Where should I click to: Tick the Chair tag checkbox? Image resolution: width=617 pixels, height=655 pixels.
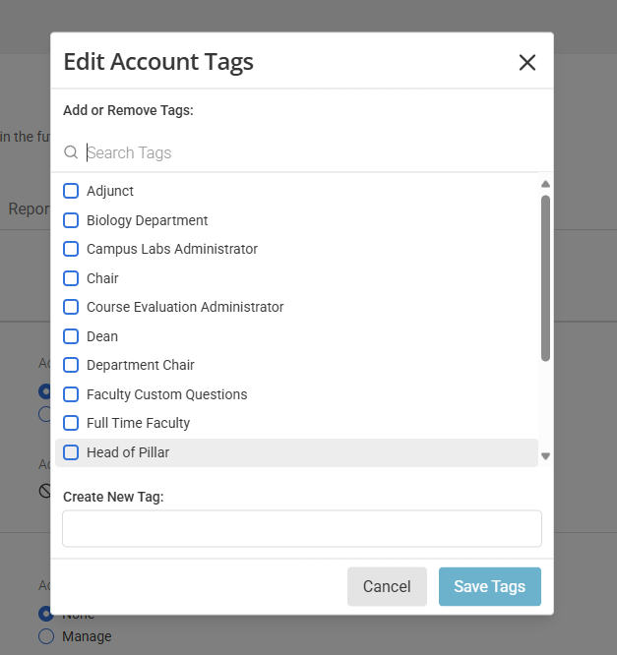pos(71,278)
